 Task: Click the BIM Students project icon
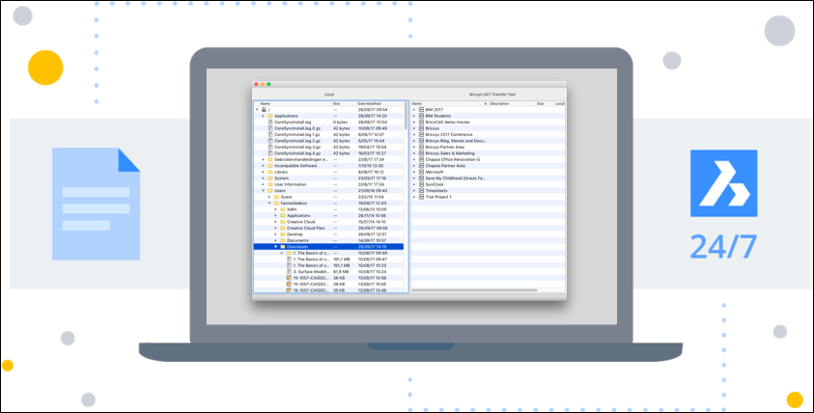click(x=421, y=116)
